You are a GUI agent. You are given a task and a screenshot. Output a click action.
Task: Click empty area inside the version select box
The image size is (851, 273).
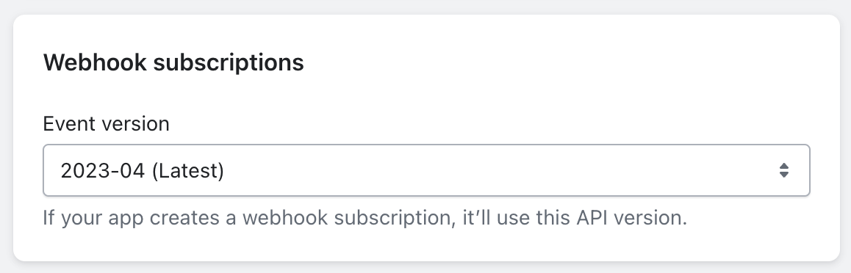(489, 170)
